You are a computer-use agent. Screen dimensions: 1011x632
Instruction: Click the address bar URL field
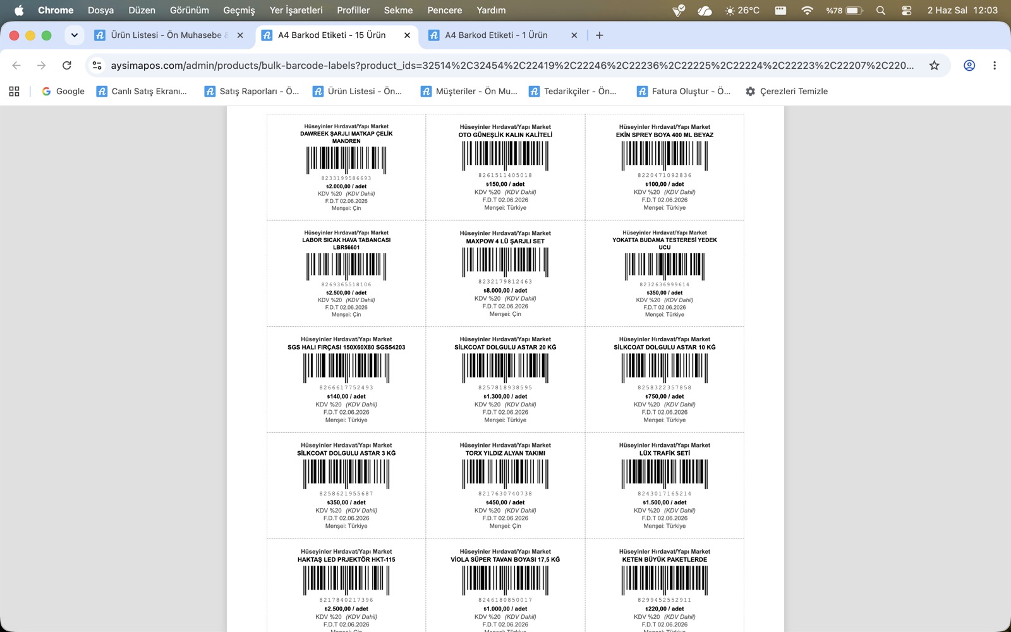pos(512,65)
